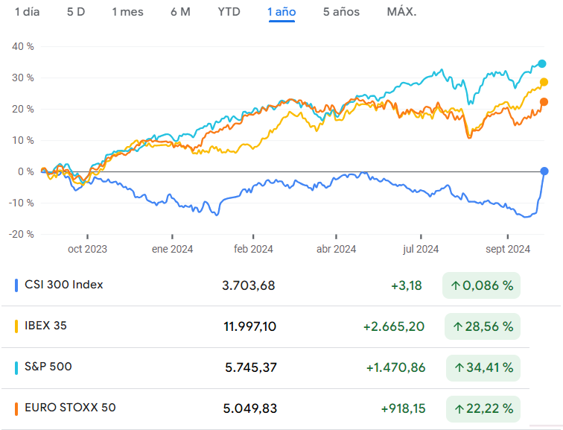Show the 1 mes chart range
Image resolution: width=563 pixels, height=430 pixels.
127,12
